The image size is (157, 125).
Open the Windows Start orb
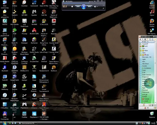(x=5, y=123)
